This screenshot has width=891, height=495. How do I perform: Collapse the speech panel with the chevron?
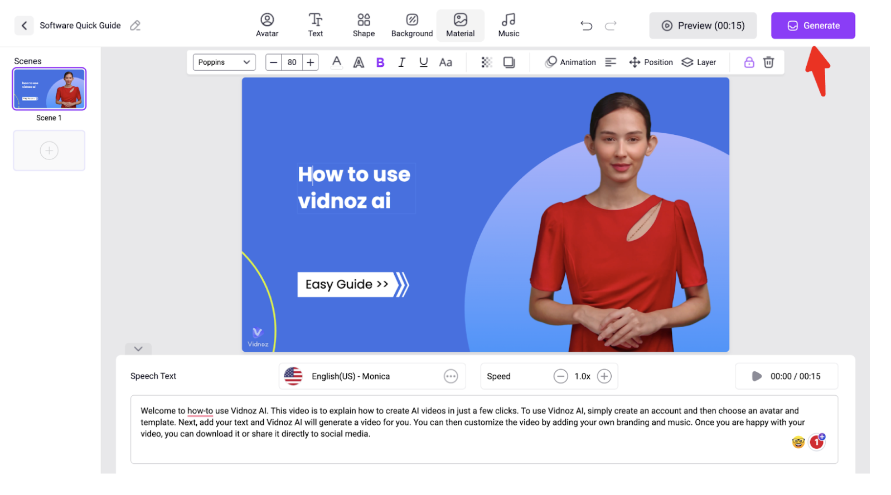(138, 349)
